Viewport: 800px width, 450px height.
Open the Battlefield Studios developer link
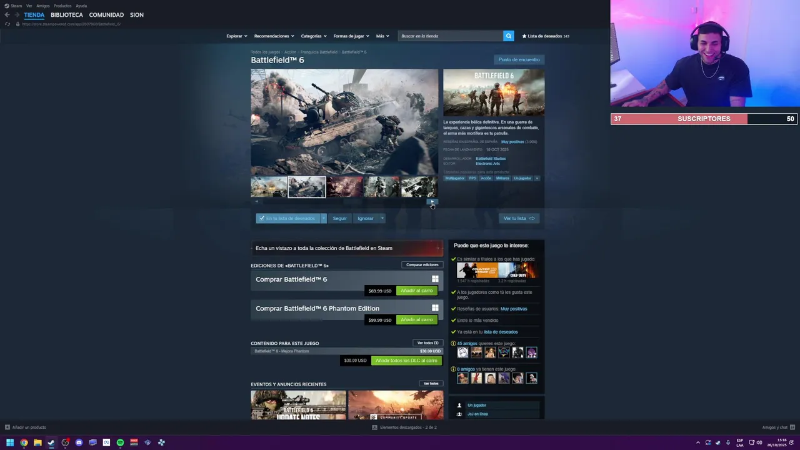coord(491,159)
